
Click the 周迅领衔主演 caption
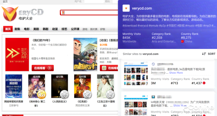[82, 105]
